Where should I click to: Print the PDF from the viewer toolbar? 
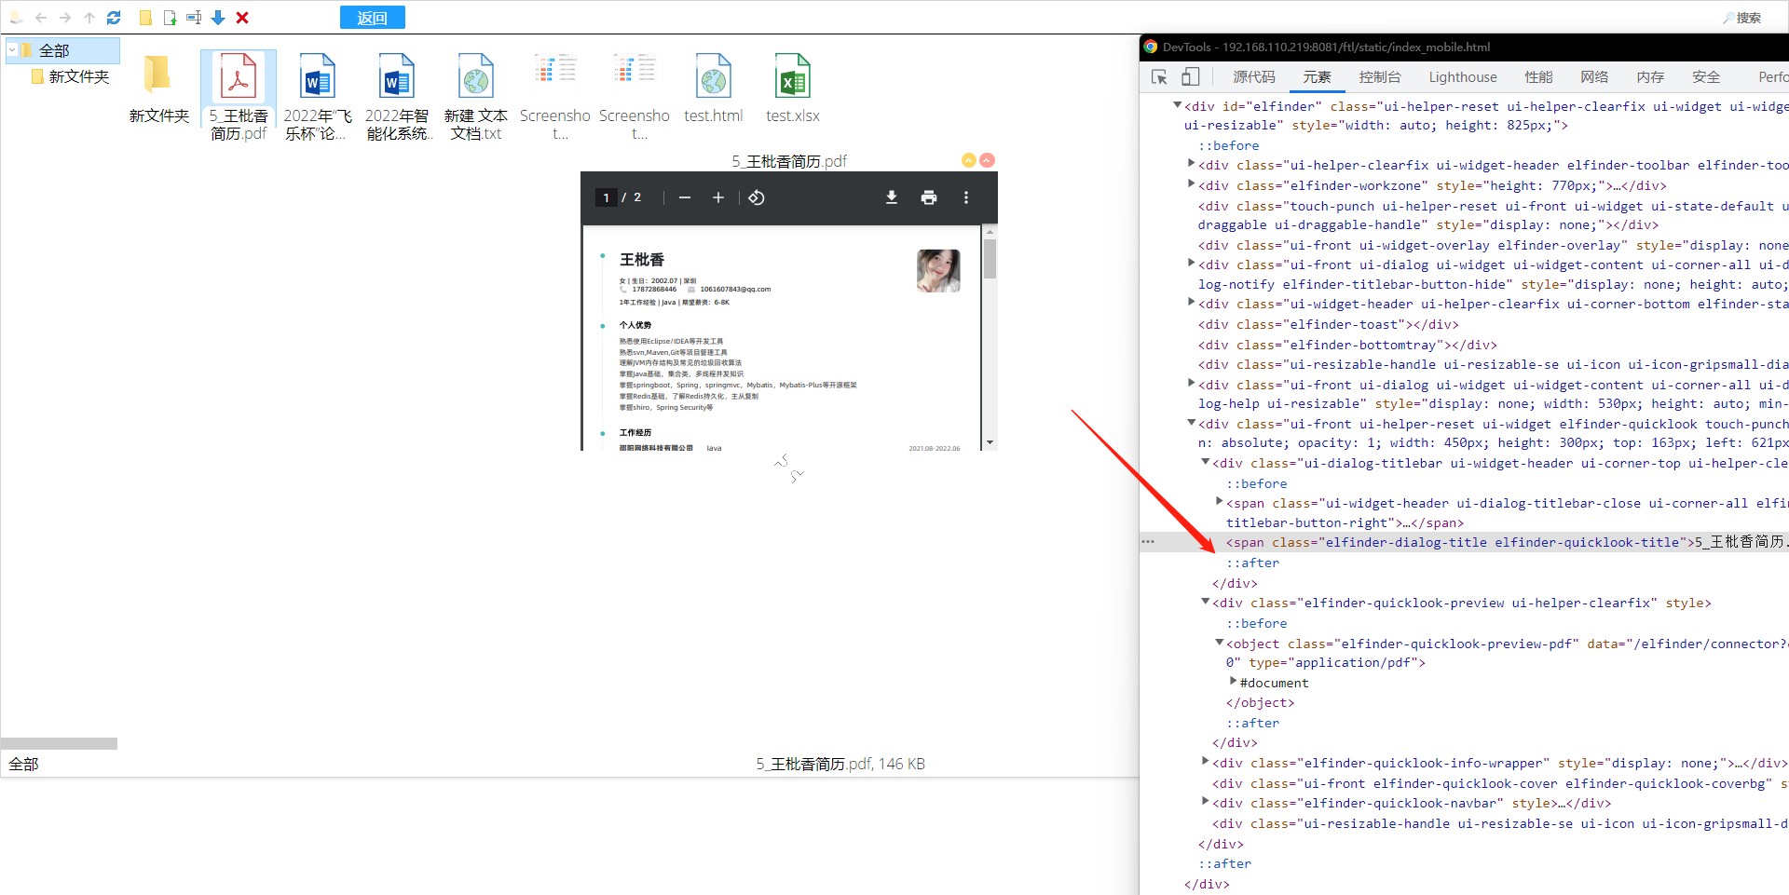coord(929,197)
